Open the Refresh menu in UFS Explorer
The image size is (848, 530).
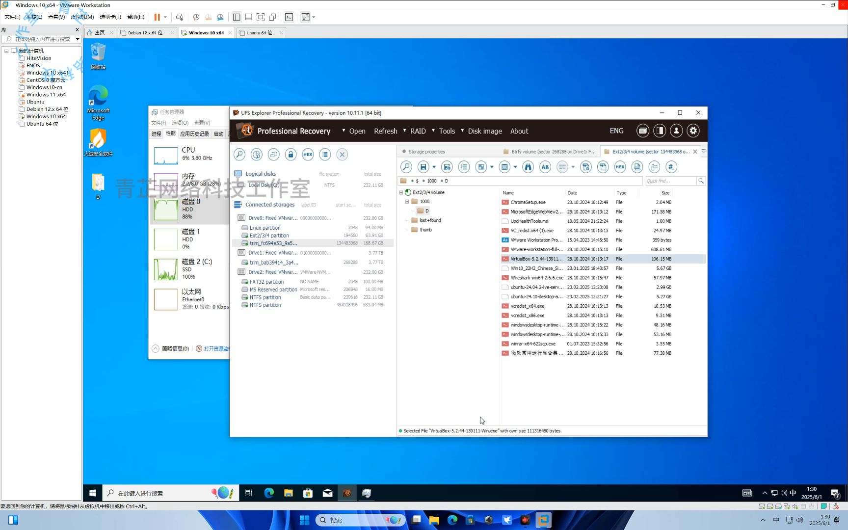[386, 131]
